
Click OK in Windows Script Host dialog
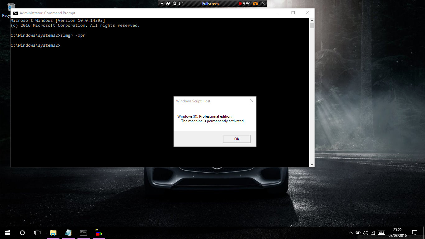(x=236, y=139)
